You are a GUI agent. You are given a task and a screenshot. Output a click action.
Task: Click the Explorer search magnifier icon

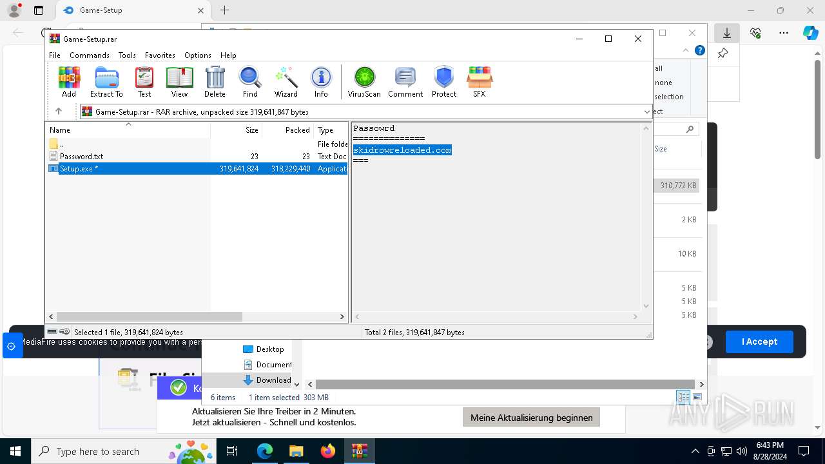tap(690, 130)
